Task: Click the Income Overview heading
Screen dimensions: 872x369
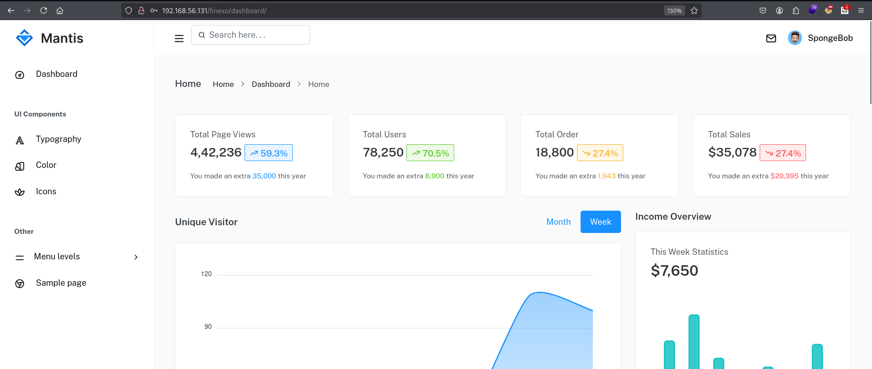Action: point(673,217)
